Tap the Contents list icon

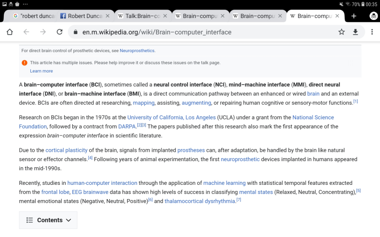pyautogui.click(x=29, y=220)
